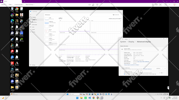Show hidden icons in the local system tray
Viewport: 179px width, 100px height.
pyautogui.click(x=161, y=98)
